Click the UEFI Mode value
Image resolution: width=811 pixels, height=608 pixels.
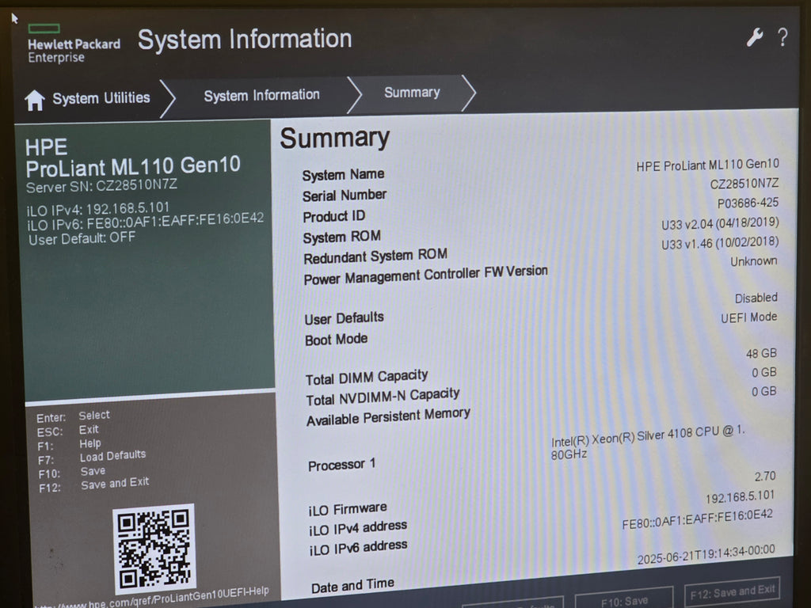tap(749, 317)
